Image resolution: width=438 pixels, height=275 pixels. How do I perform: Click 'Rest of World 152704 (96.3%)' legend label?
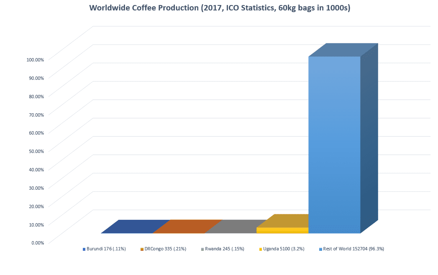[x=354, y=249]
